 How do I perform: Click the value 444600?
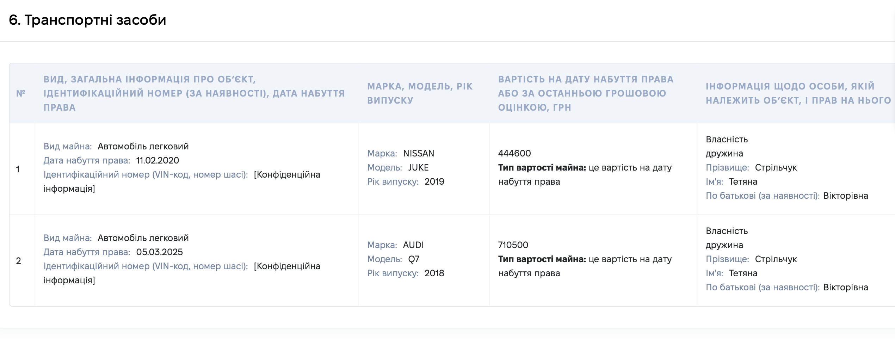pos(514,153)
